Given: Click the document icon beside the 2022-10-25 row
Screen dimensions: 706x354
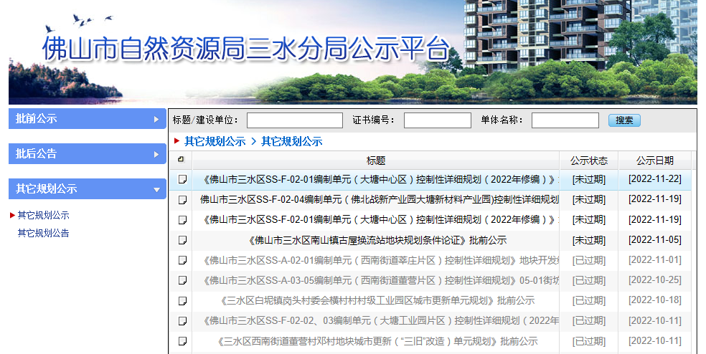Looking at the screenshot, I should tap(182, 280).
